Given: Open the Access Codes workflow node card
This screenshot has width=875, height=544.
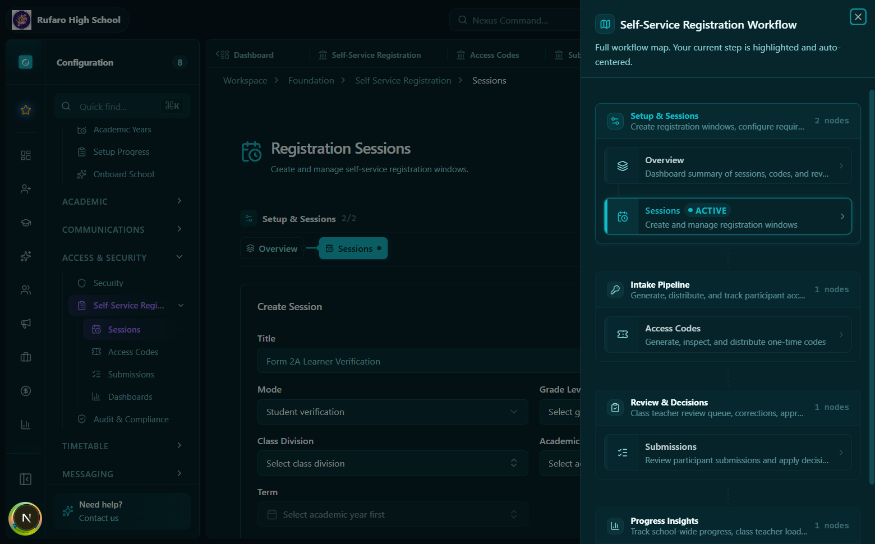Looking at the screenshot, I should point(728,334).
